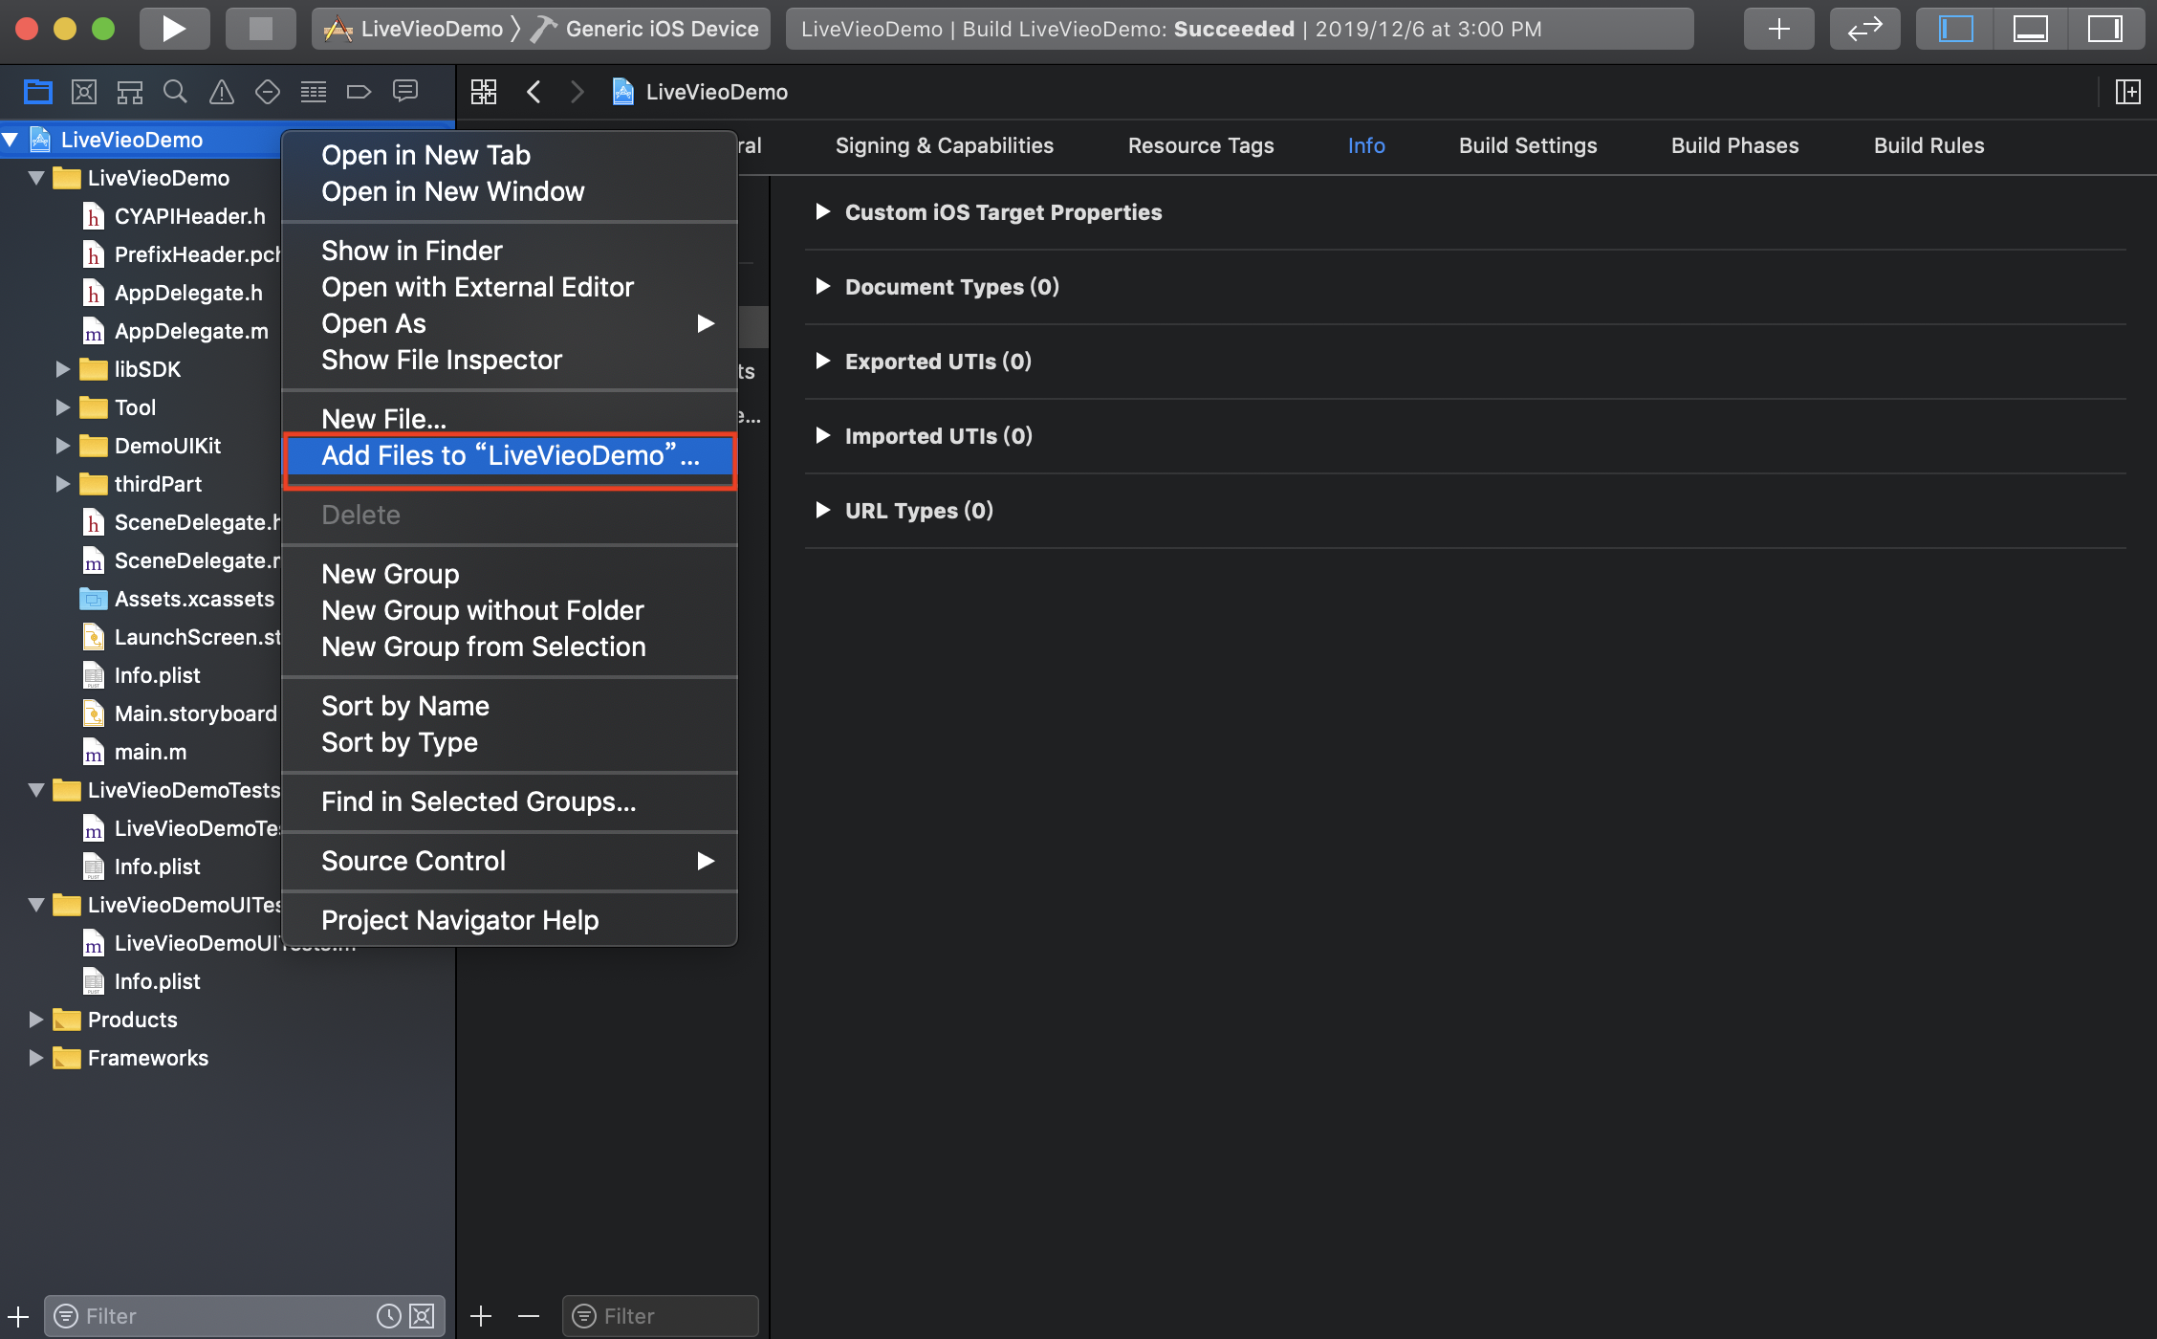
Task: Toggle the right inspector panel visibility
Action: (2104, 29)
